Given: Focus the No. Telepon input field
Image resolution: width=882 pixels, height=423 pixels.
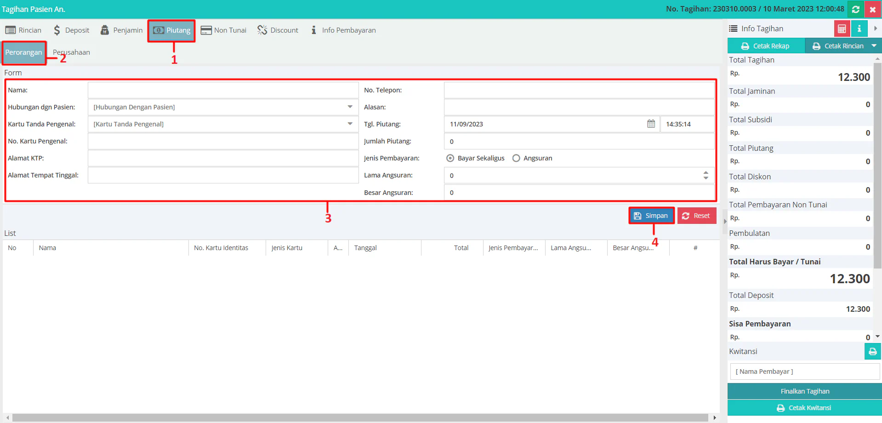Looking at the screenshot, I should coord(579,90).
